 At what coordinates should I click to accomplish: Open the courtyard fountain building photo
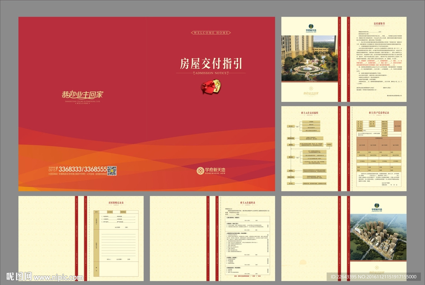click(310, 58)
